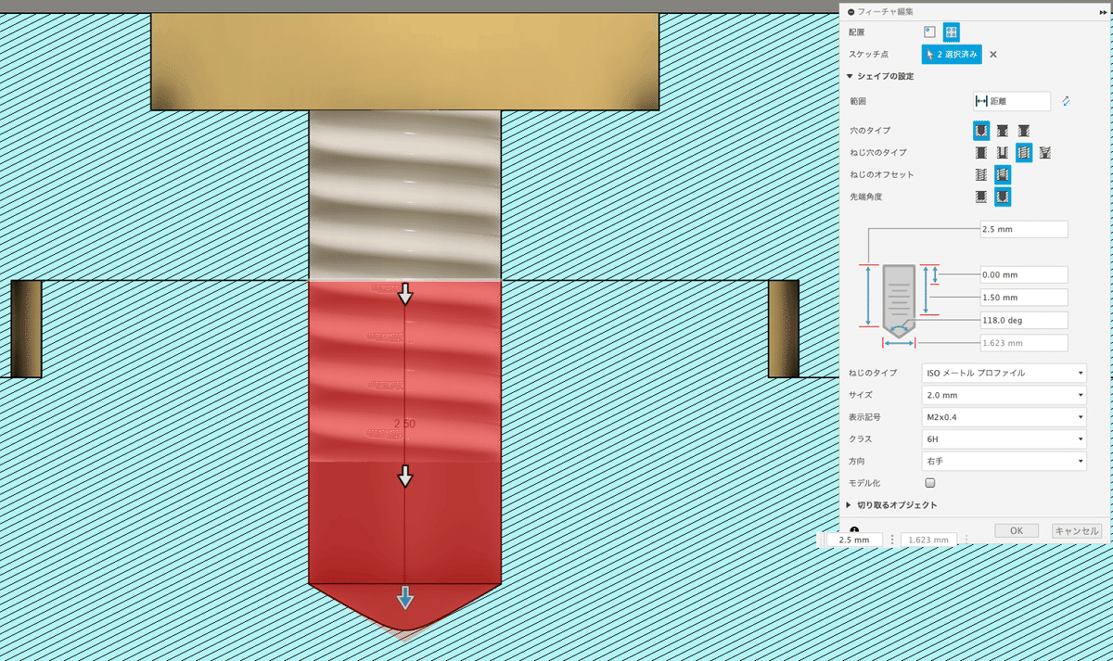This screenshot has width=1113, height=661.
Task: Click the greyed 1.623 mm diameter field in the dialog
Action: 1024,343
